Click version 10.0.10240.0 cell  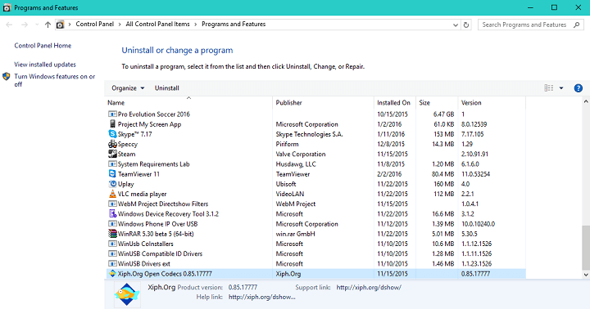point(478,224)
